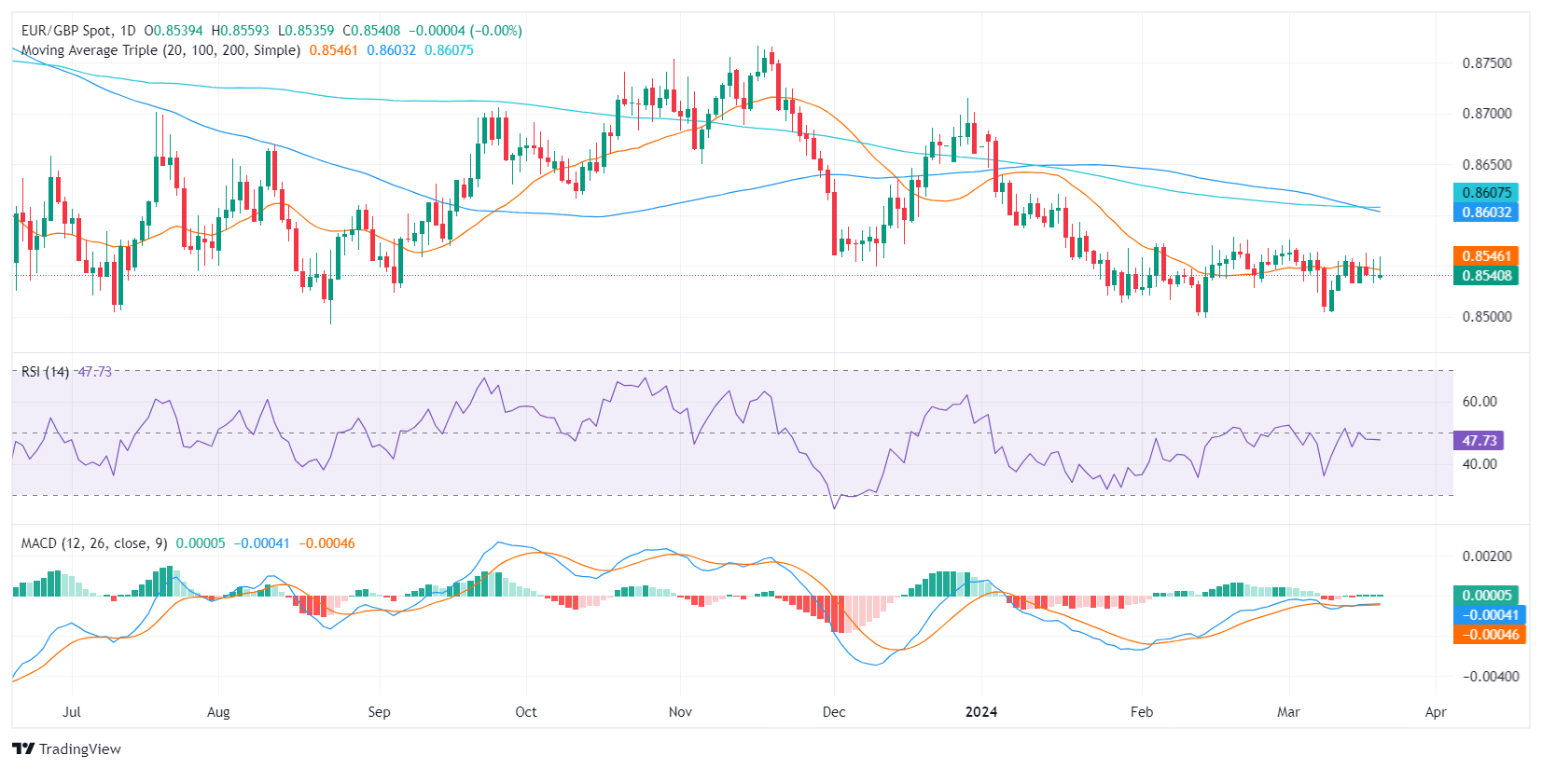Click the cyan 0.86075 price axis tag
This screenshot has width=1542, height=769.
coord(1485,193)
